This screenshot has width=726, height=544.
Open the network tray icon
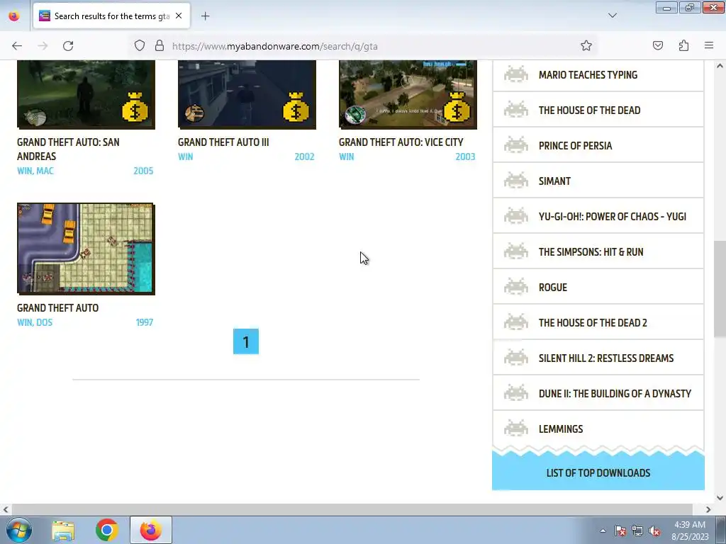click(x=637, y=531)
